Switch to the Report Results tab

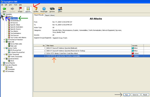click(39, 15)
